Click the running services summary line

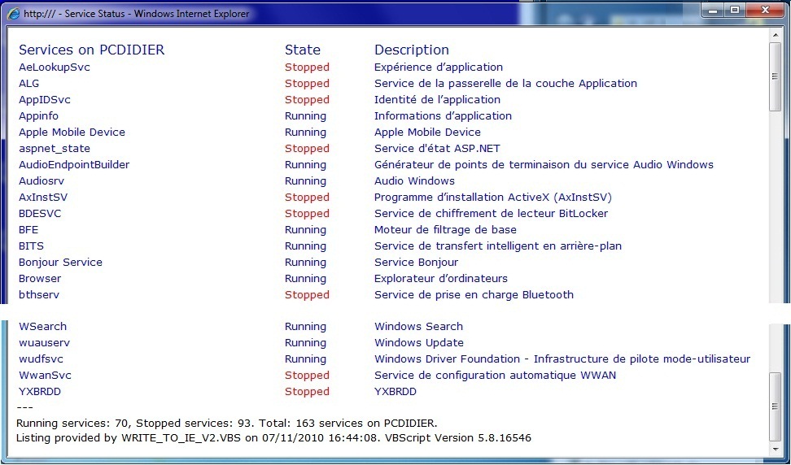[x=226, y=423]
